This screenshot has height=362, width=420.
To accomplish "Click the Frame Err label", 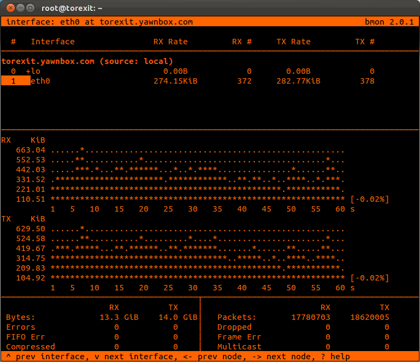I will tap(239, 337).
